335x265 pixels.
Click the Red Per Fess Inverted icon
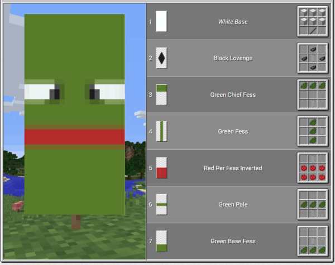coord(161,168)
